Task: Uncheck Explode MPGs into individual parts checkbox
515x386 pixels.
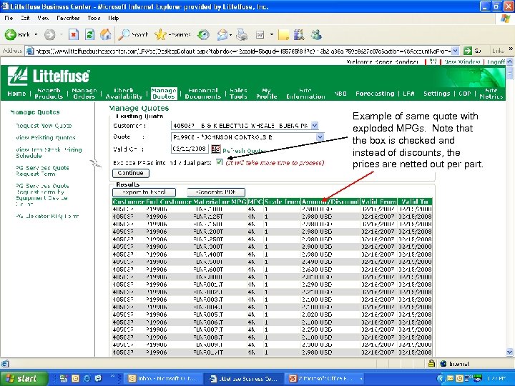Action: (x=219, y=162)
